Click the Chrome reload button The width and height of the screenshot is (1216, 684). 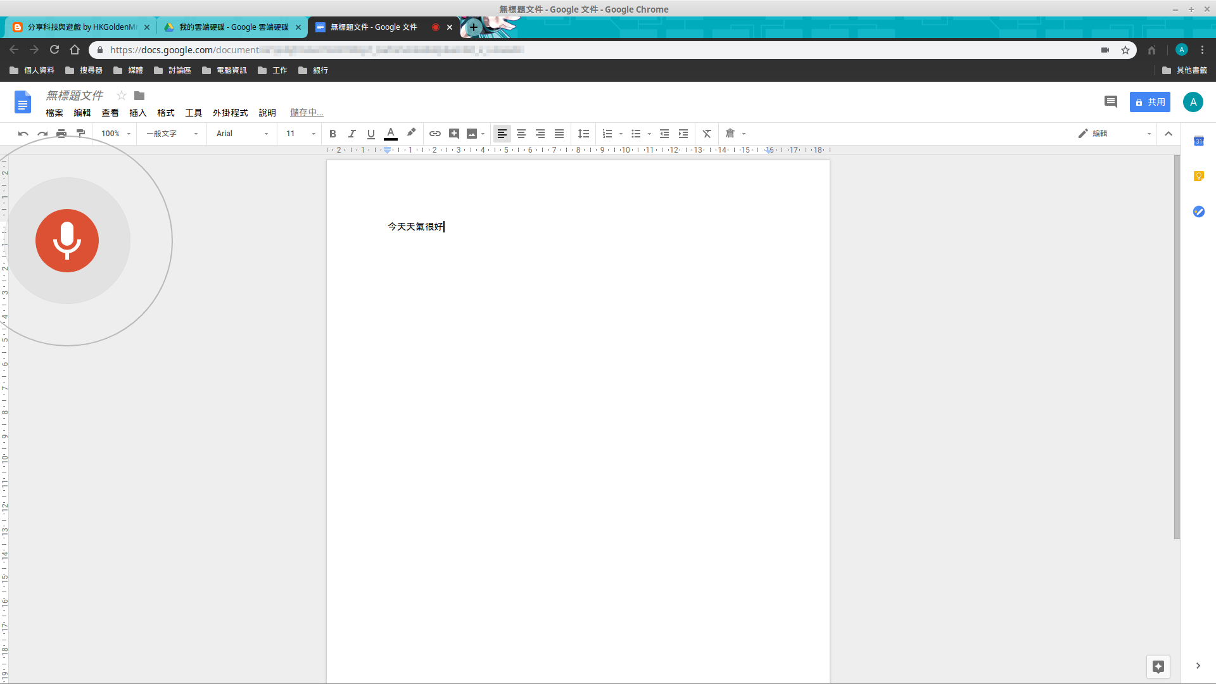(54, 49)
